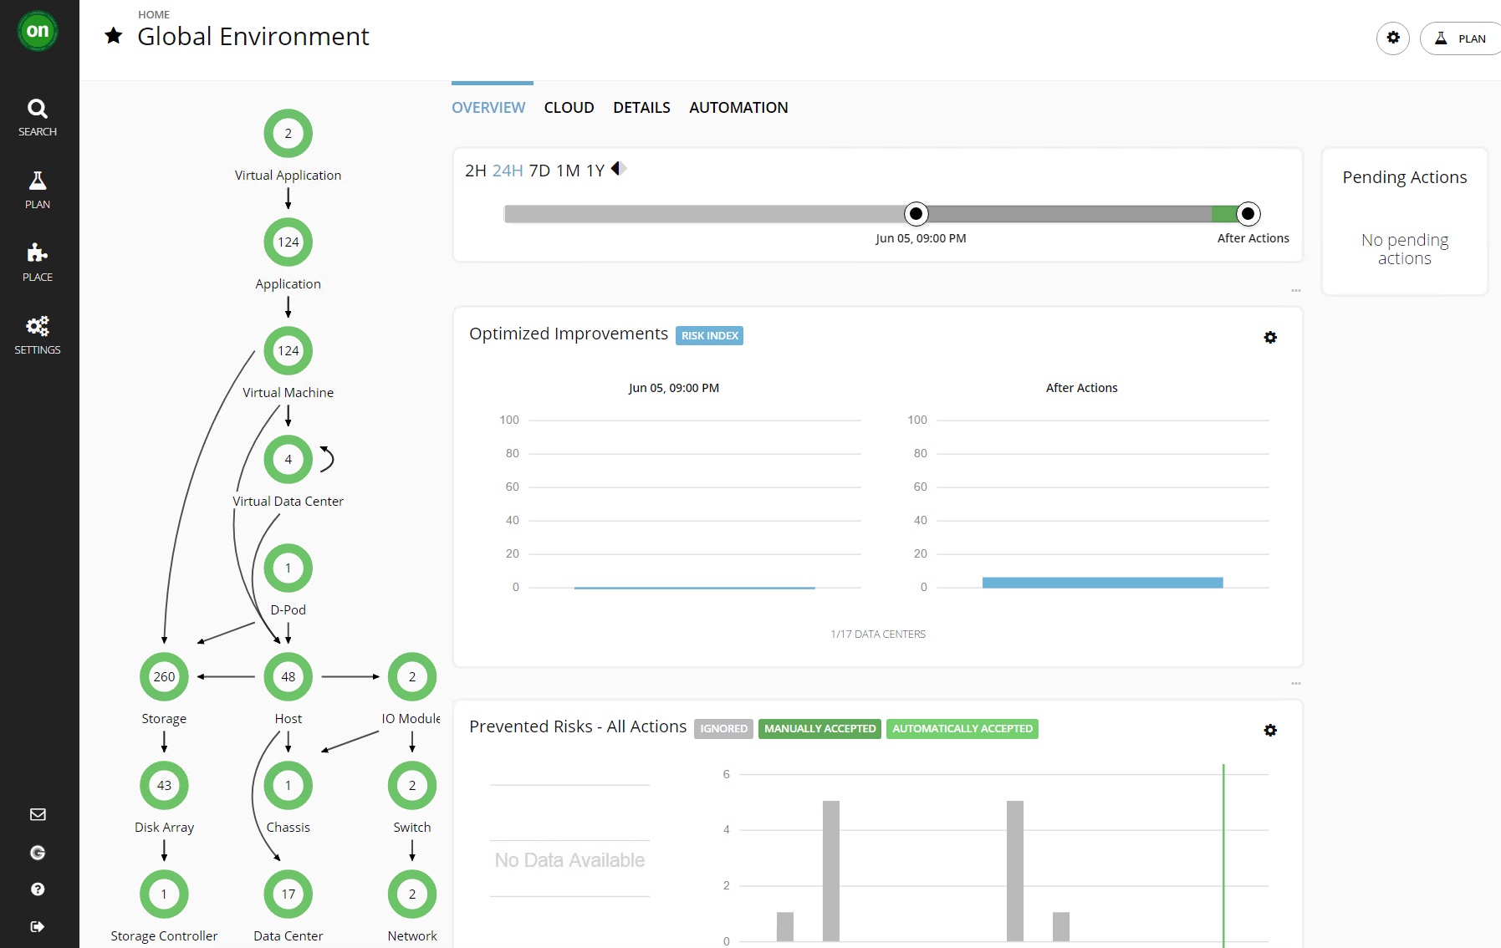The image size is (1501, 948).
Task: Click the logout icon in the sidebar
Action: pos(38,926)
